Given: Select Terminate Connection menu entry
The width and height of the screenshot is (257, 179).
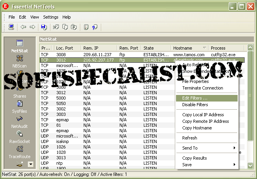Looking at the screenshot, I should (207, 88).
